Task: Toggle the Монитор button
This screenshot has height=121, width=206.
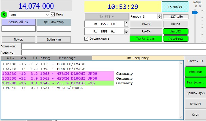Action: [195, 72]
